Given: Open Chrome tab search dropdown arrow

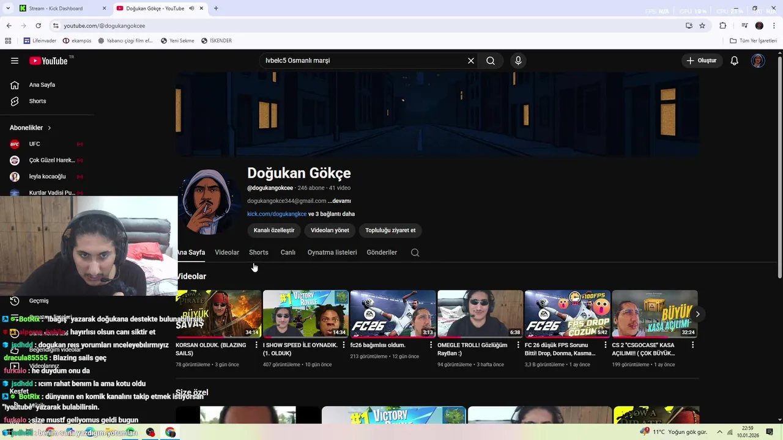Looking at the screenshot, I should point(8,9).
